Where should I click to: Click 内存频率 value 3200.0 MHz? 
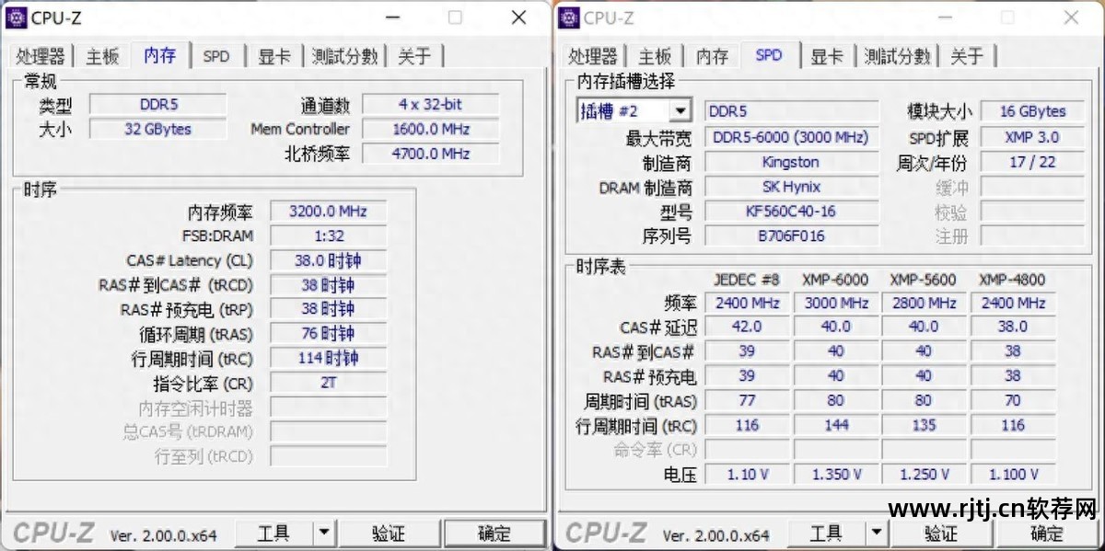tap(329, 212)
